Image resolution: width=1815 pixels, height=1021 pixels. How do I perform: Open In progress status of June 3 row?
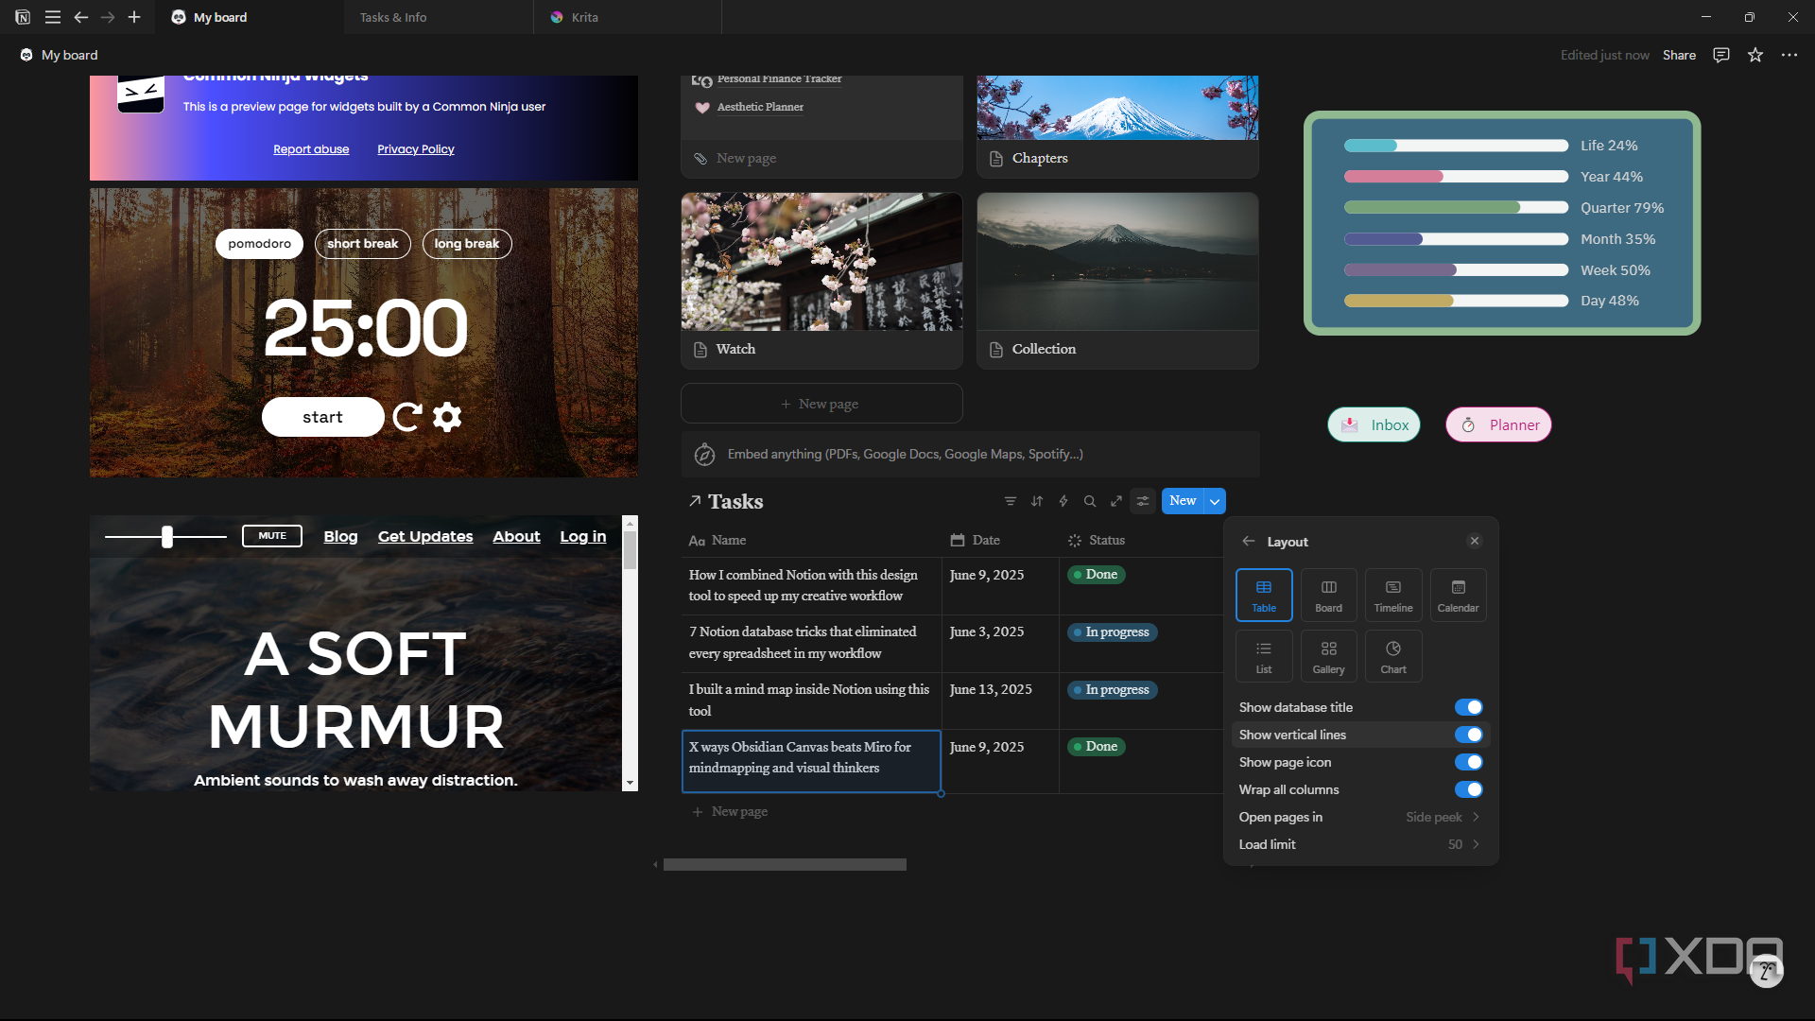(x=1112, y=632)
